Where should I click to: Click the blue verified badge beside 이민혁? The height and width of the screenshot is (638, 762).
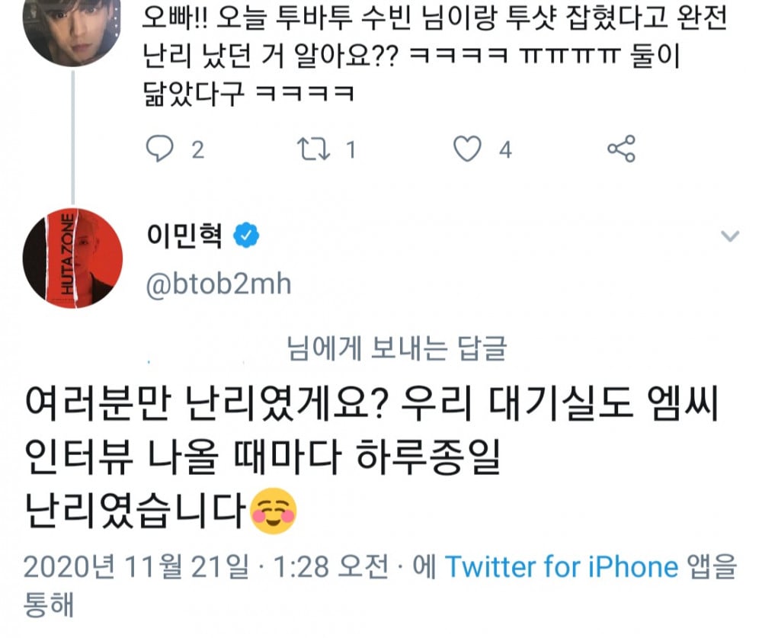click(246, 237)
